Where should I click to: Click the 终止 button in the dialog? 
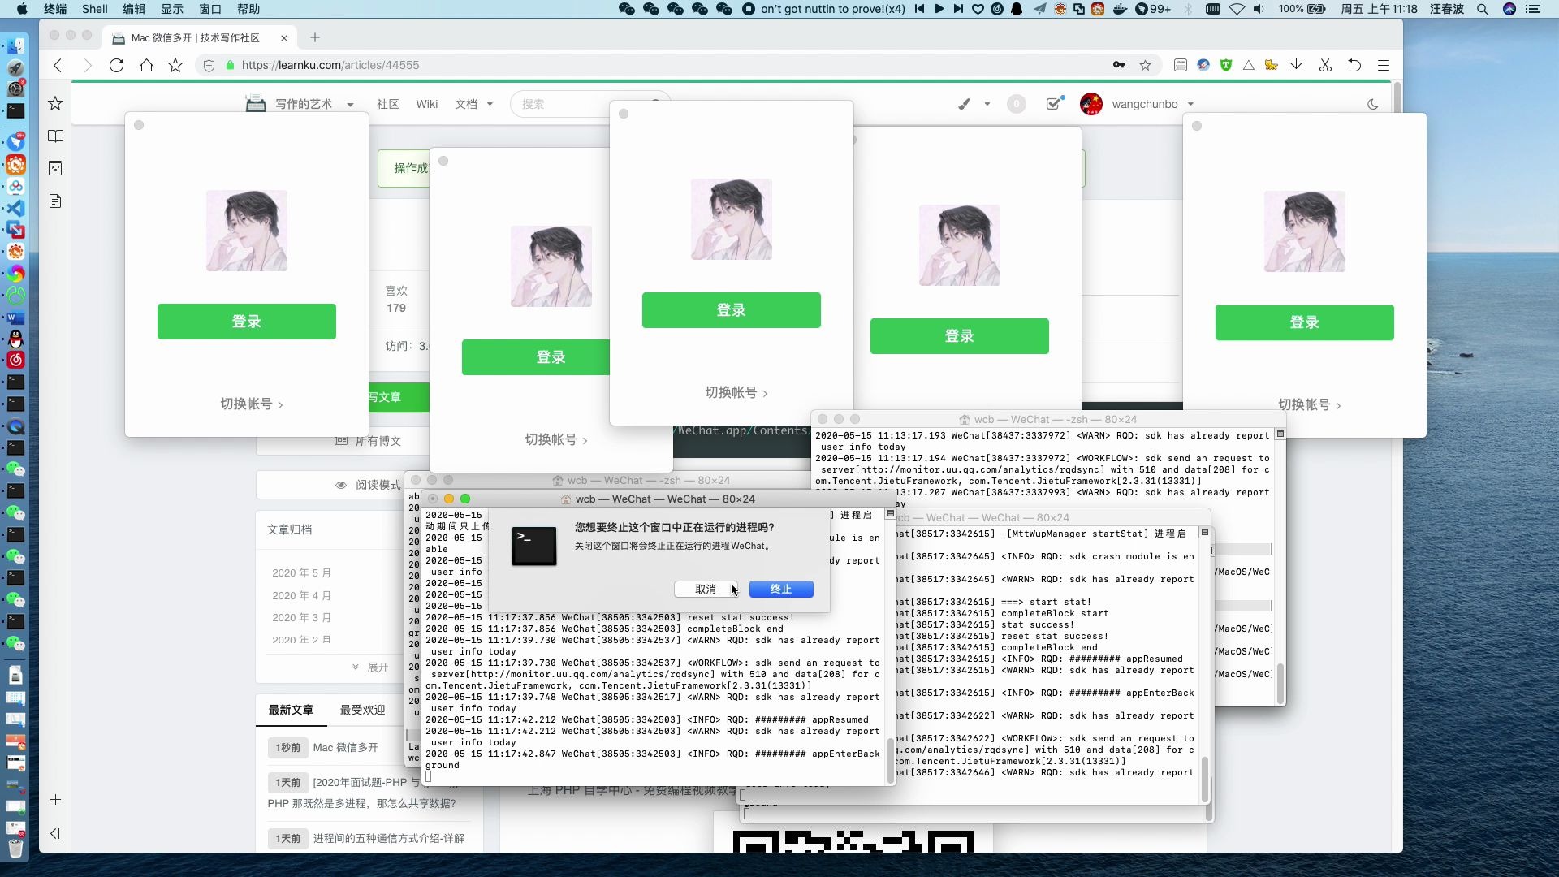[780, 589]
